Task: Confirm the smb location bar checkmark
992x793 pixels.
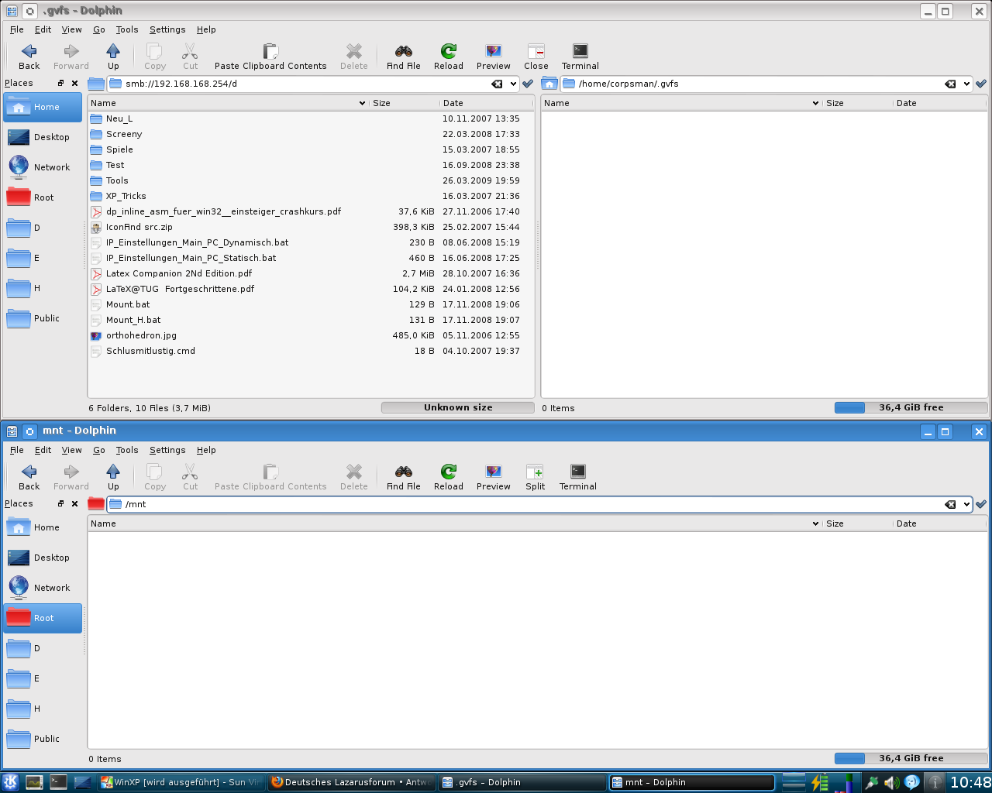Action: [528, 84]
